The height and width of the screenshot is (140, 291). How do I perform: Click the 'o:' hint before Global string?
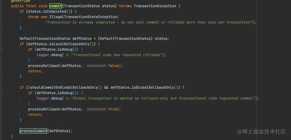click(68, 98)
